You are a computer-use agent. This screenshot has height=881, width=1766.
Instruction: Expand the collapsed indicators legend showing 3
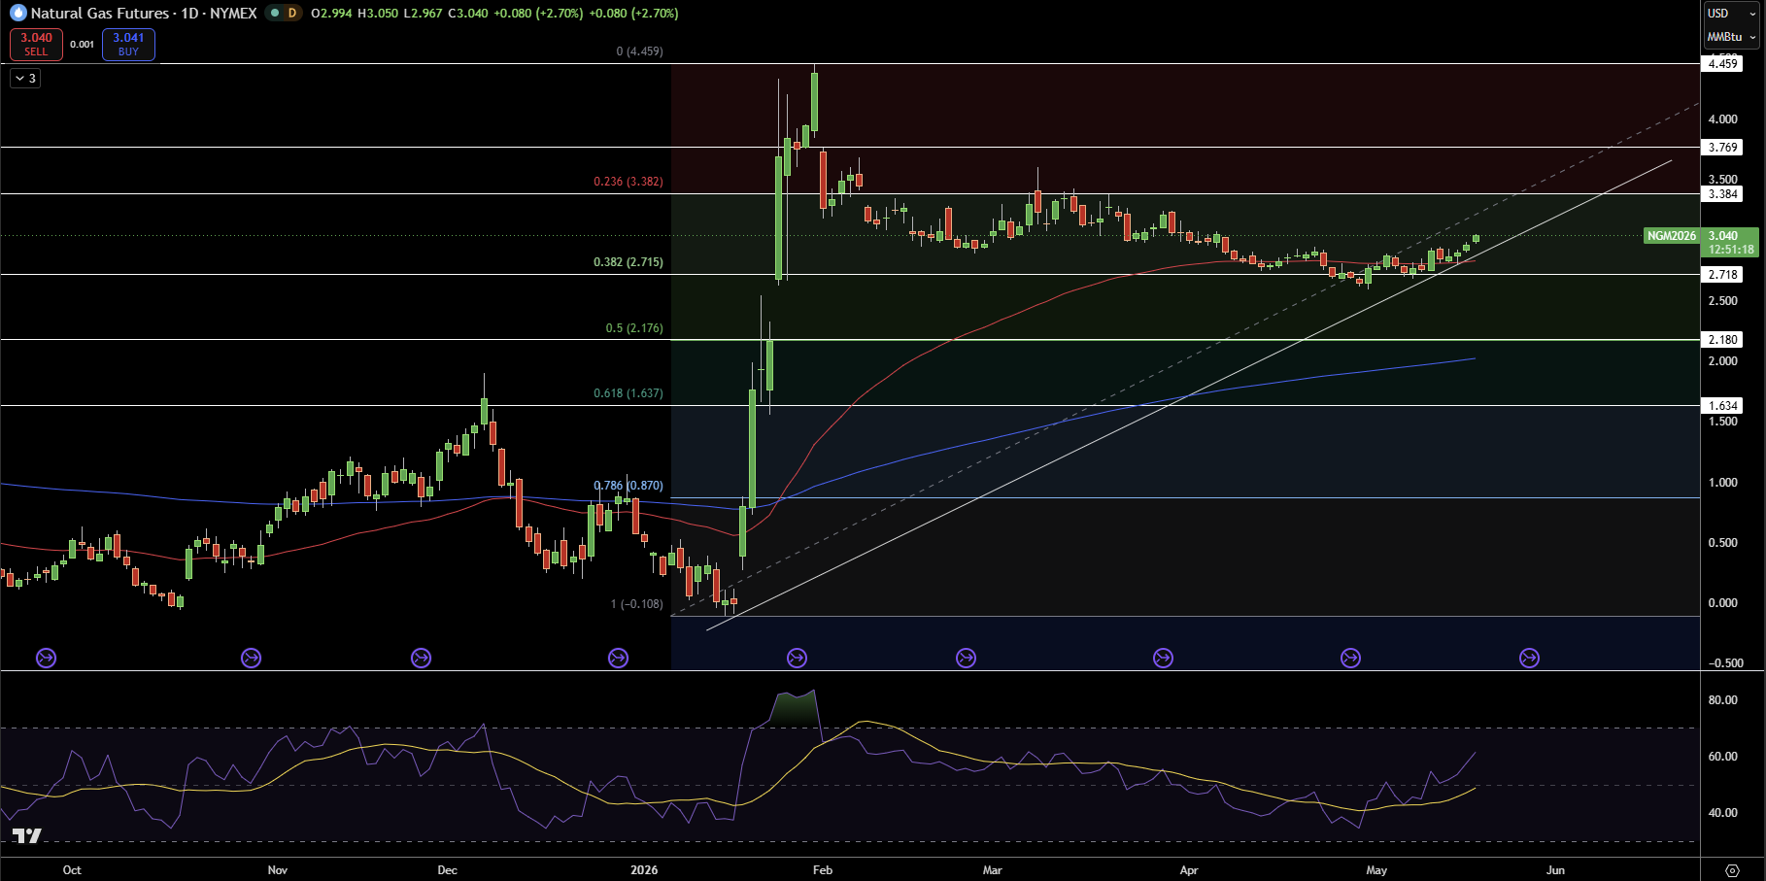tap(25, 79)
